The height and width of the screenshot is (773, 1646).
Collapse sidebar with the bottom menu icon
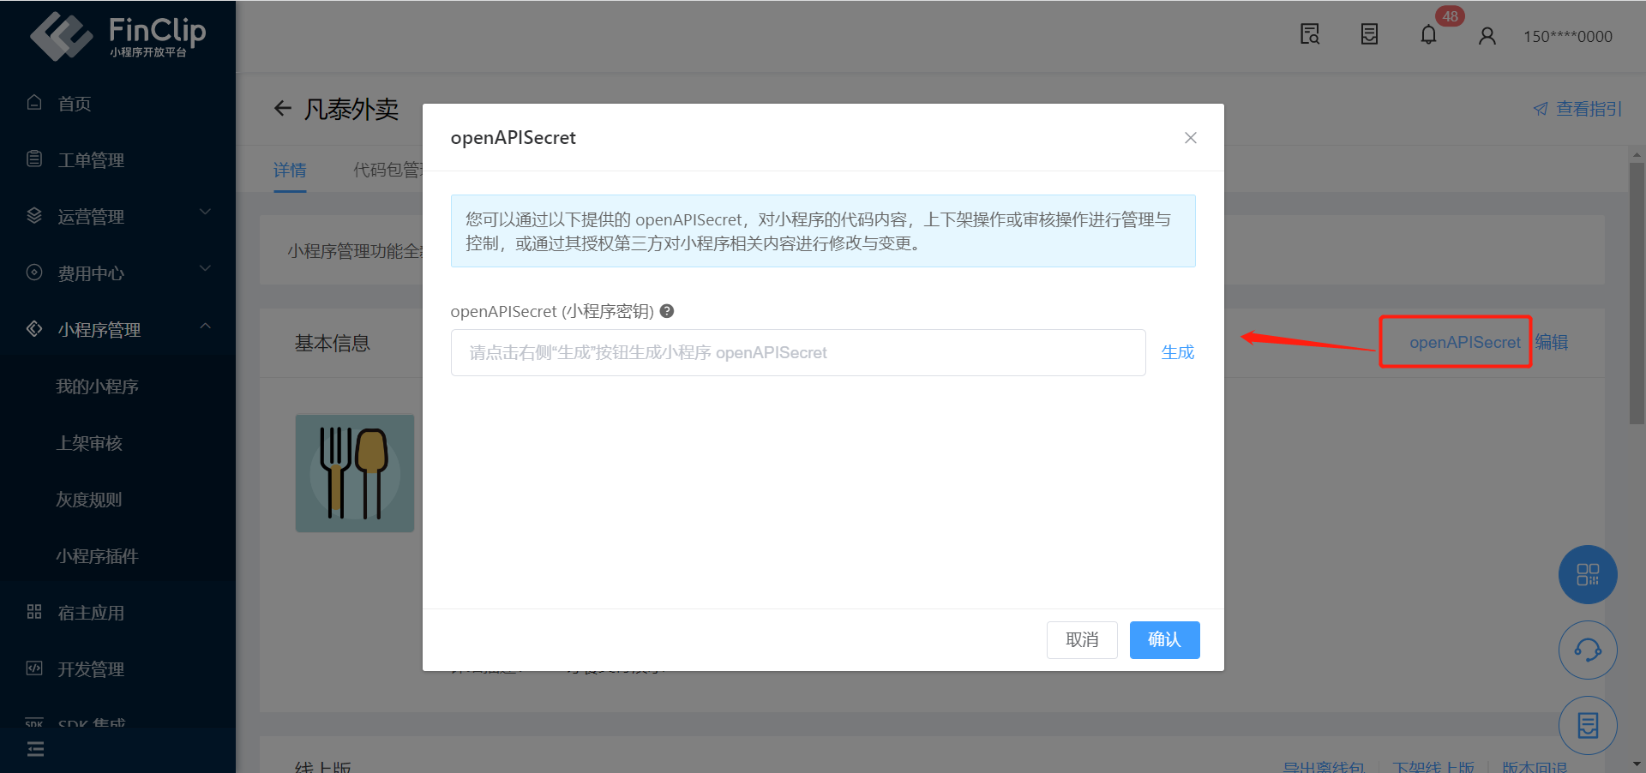click(35, 750)
